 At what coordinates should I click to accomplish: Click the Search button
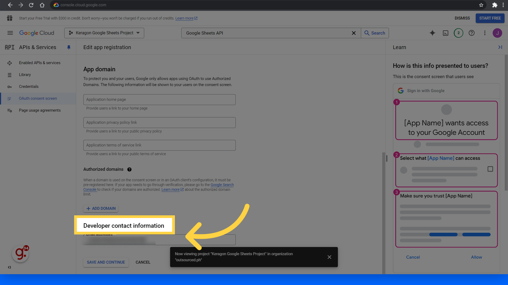[x=375, y=33]
